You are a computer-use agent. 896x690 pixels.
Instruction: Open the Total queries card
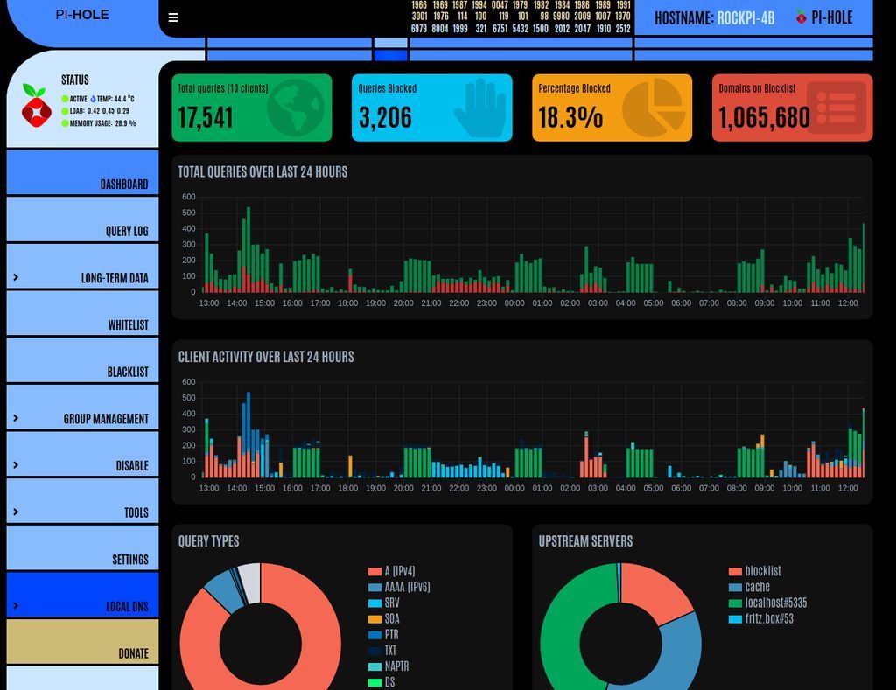coord(251,108)
